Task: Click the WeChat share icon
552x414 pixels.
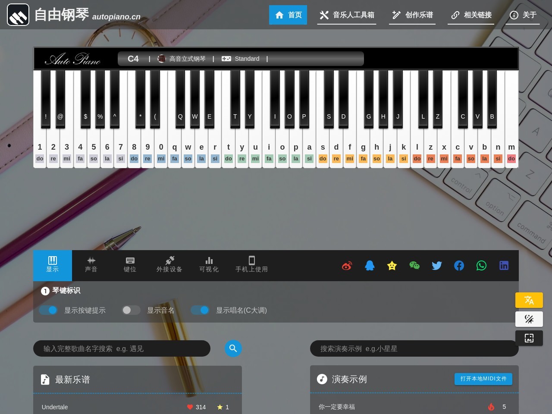Action: 414,266
